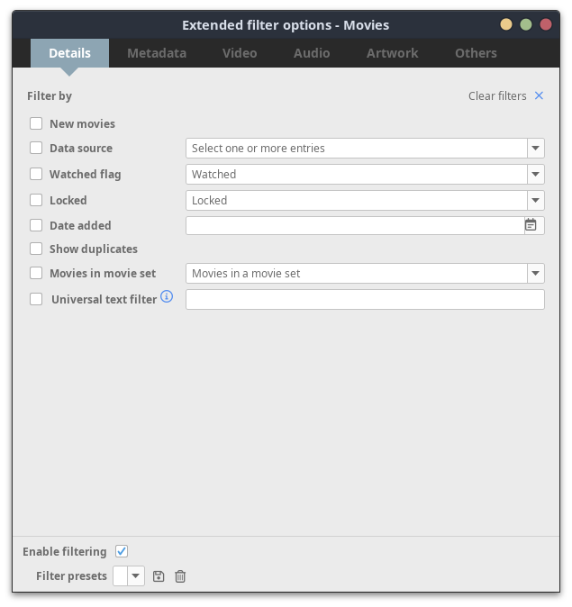Click the save filter preset icon
572x607 pixels.
click(x=159, y=576)
